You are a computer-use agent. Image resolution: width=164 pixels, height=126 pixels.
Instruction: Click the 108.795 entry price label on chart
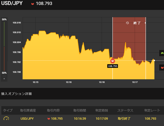pyautogui.click(x=112, y=66)
